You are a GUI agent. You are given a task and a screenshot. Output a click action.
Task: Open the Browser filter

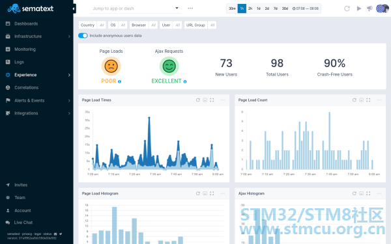click(143, 25)
